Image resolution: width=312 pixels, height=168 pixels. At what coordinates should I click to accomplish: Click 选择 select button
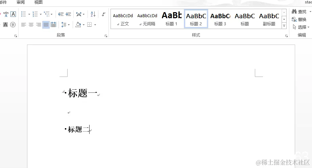(x=301, y=27)
